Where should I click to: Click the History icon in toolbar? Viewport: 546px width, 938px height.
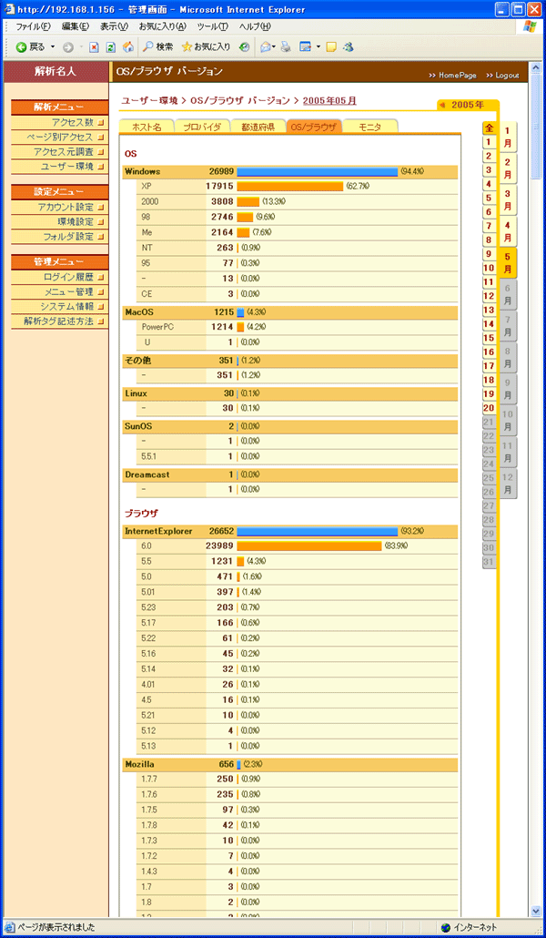pyautogui.click(x=244, y=46)
